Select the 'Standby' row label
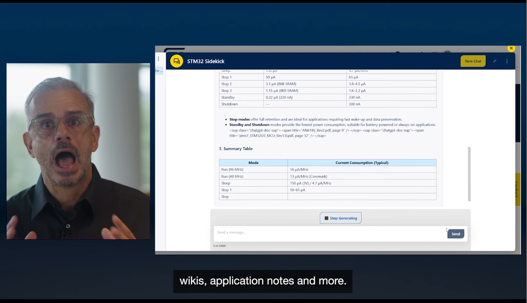This screenshot has width=527, height=303. [228, 98]
